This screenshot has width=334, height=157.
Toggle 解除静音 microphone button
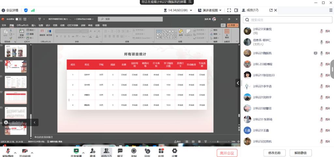pyautogui.click(x=8, y=151)
